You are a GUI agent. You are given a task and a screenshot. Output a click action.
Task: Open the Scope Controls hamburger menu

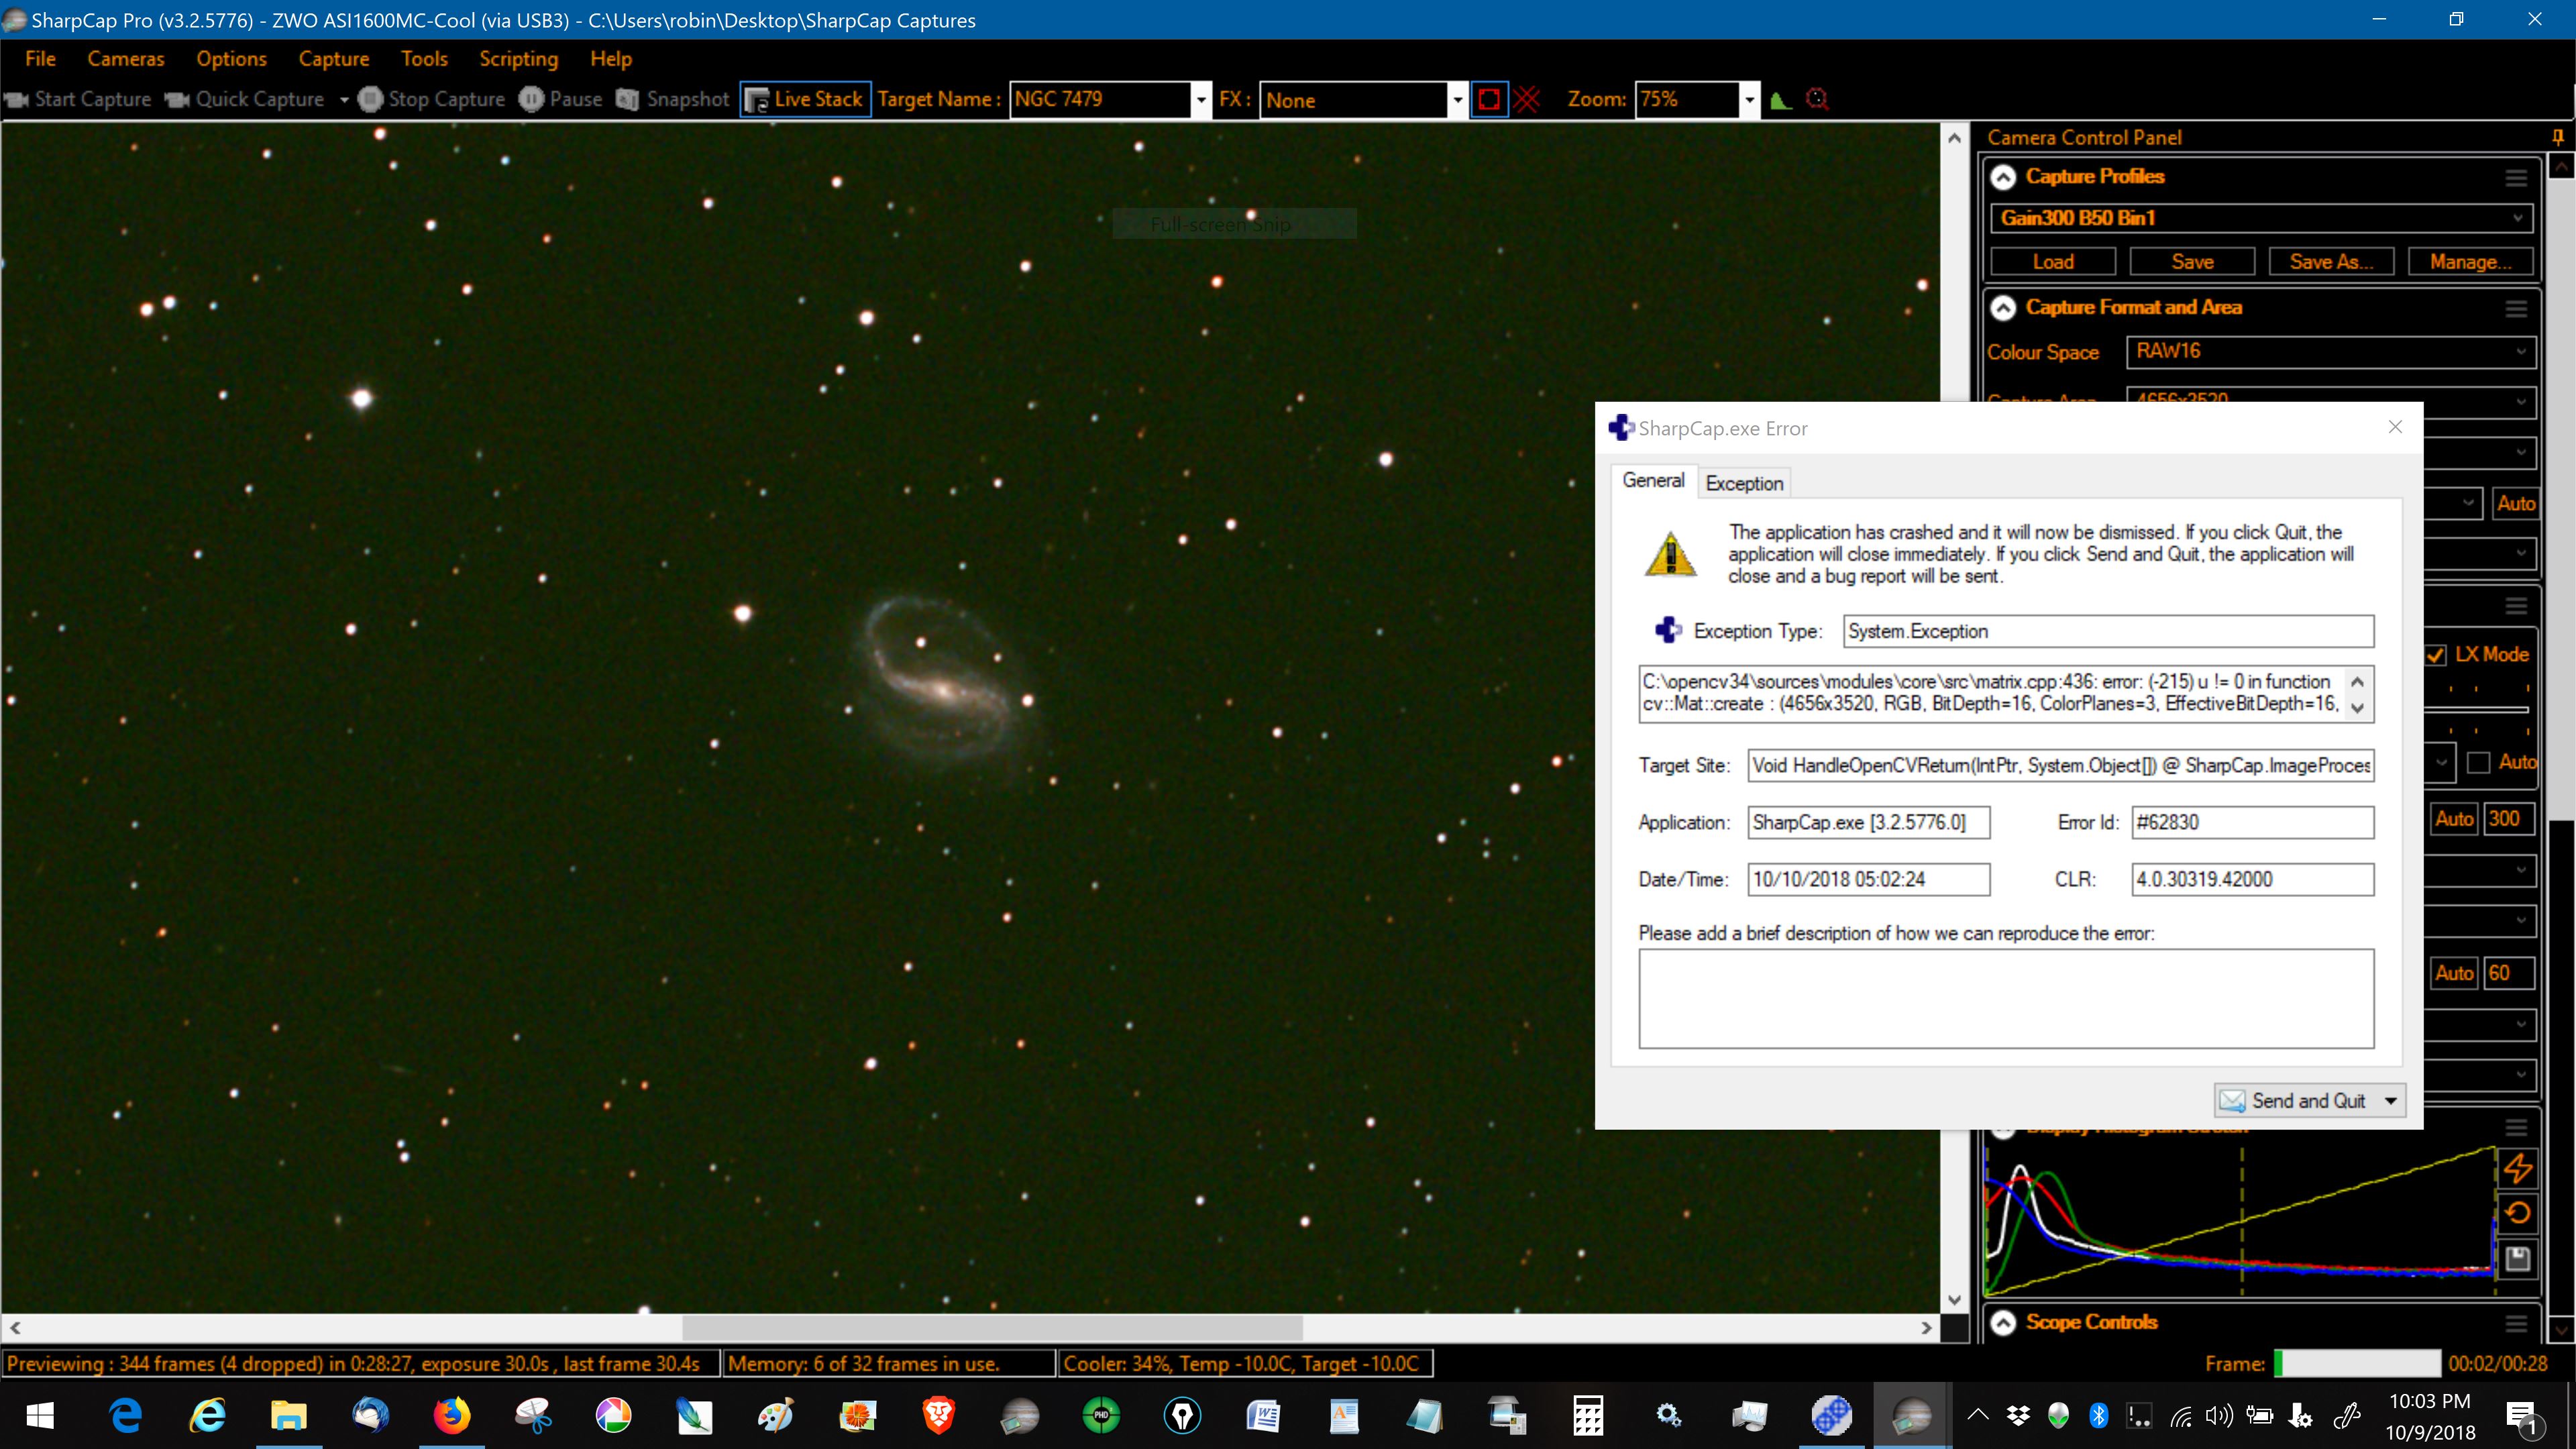2517,1324
